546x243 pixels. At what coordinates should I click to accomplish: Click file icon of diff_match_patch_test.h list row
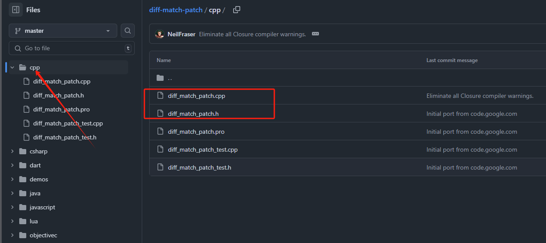tap(160, 167)
